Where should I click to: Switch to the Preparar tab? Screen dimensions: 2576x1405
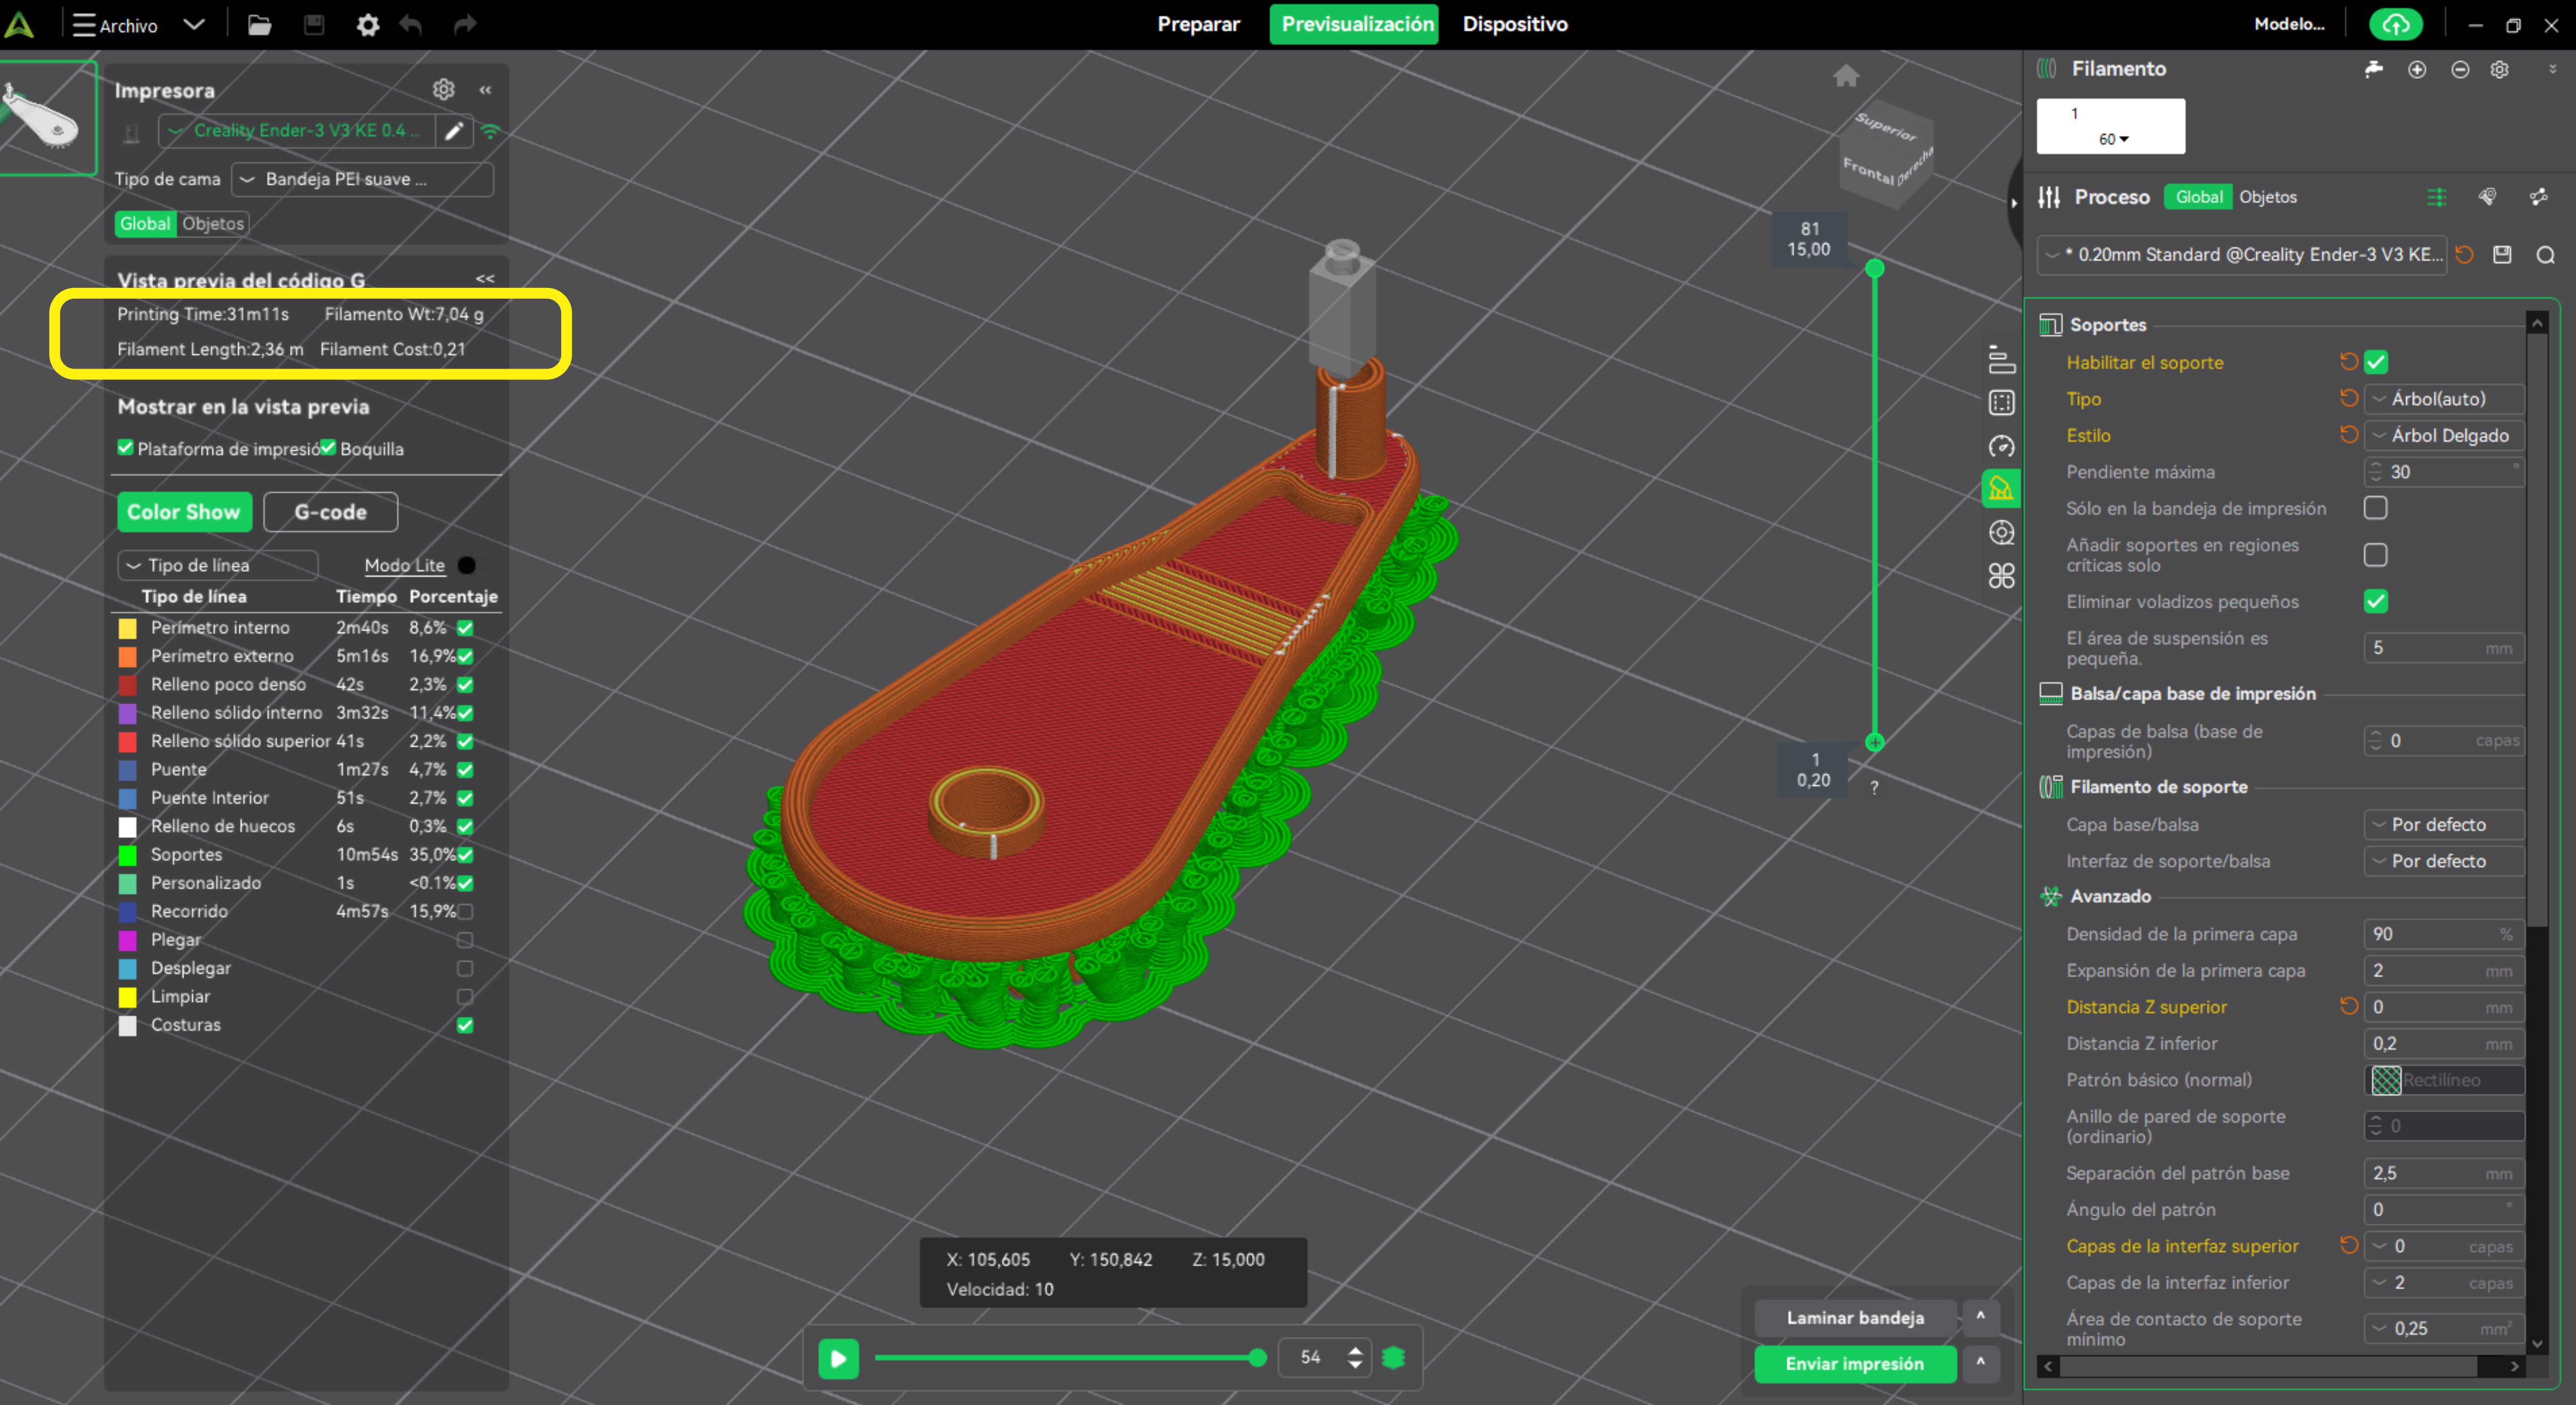tap(1198, 24)
